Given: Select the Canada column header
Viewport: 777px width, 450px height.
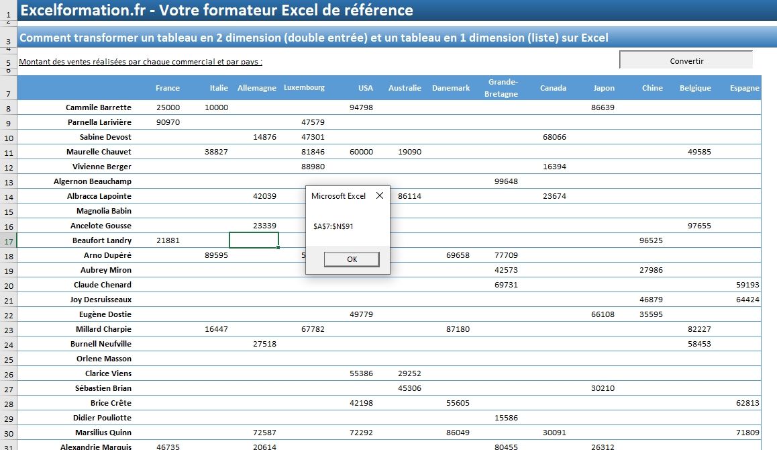Looking at the screenshot, I should [x=552, y=87].
